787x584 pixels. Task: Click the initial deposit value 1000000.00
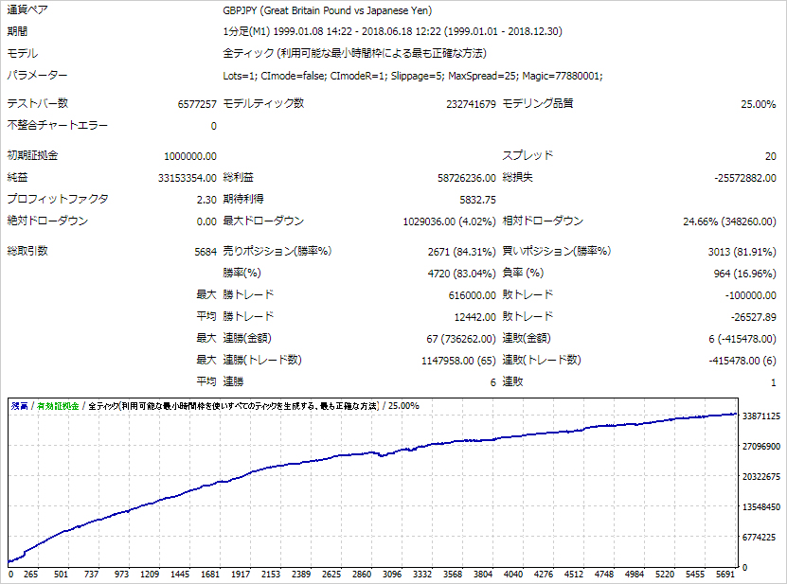pos(190,156)
